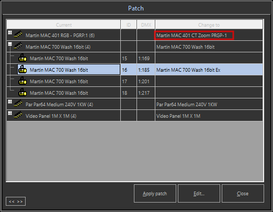Click the fixture icon of ID 17 row
The height and width of the screenshot is (212, 273).
coord(22,81)
